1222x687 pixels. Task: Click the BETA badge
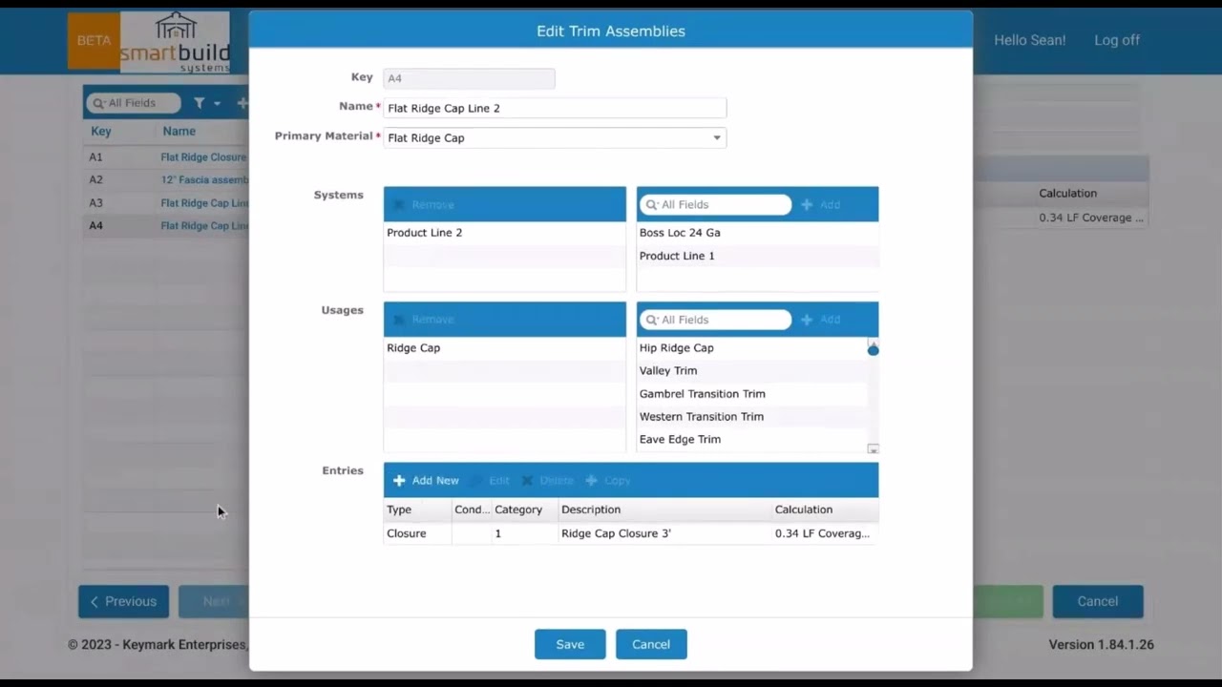click(94, 41)
